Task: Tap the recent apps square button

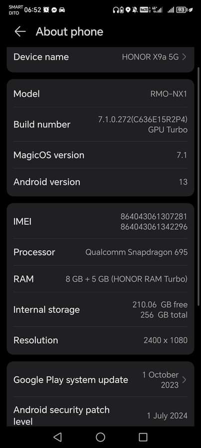Action: (143, 437)
